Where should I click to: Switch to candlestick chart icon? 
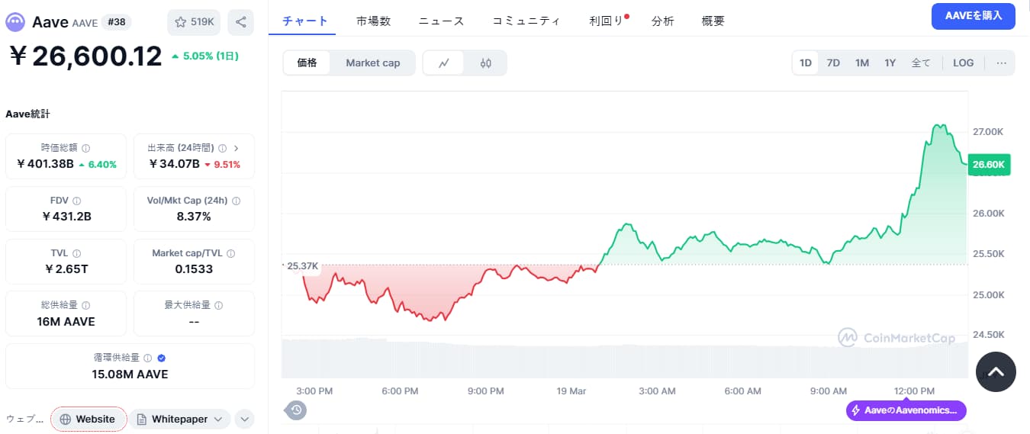pos(486,63)
